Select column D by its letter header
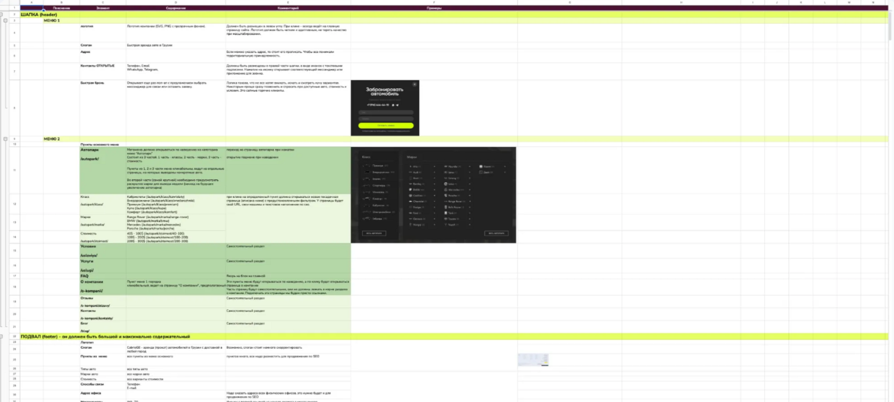This screenshot has width=894, height=402. coord(176,3)
